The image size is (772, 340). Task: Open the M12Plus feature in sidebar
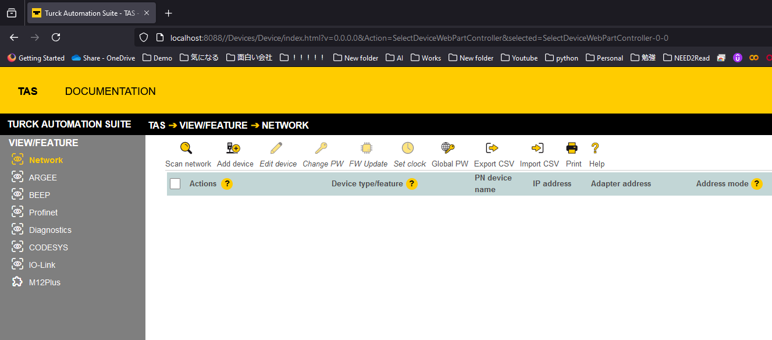tap(45, 282)
